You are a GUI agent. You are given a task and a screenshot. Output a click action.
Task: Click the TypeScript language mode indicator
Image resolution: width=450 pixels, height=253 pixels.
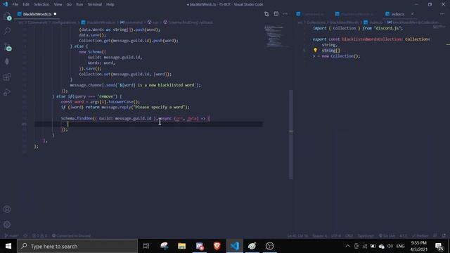click(366, 236)
